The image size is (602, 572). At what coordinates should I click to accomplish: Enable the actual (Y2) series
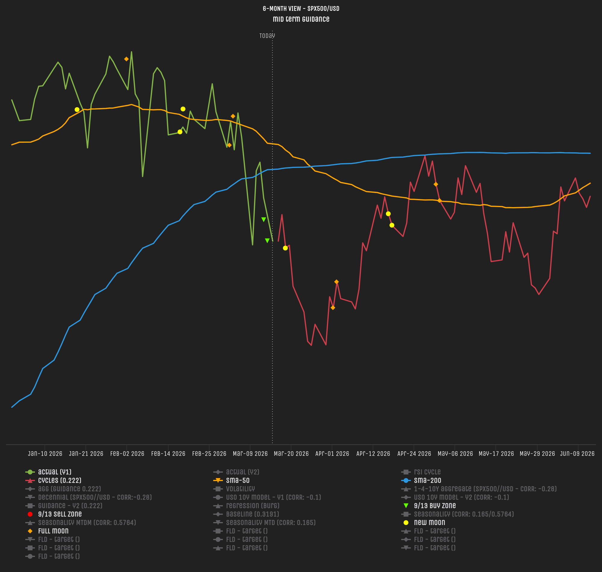coord(242,472)
